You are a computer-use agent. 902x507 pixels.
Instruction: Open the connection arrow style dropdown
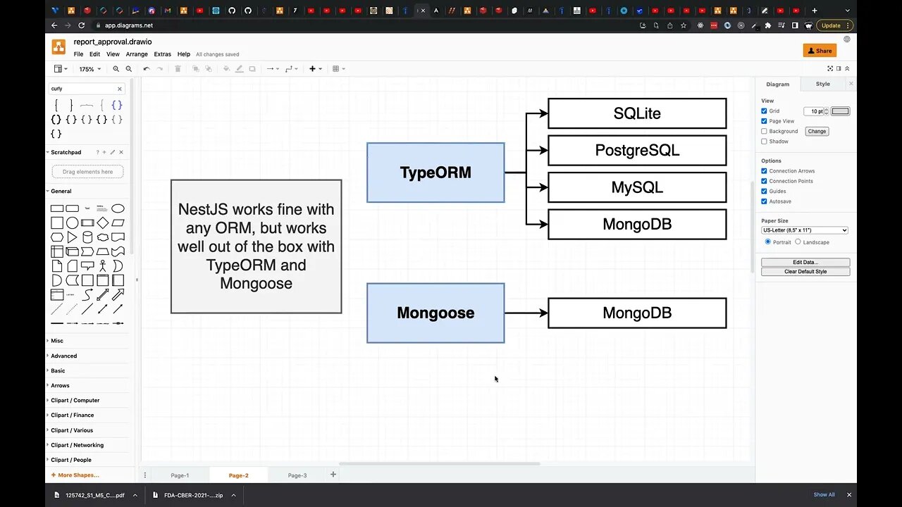pos(273,69)
